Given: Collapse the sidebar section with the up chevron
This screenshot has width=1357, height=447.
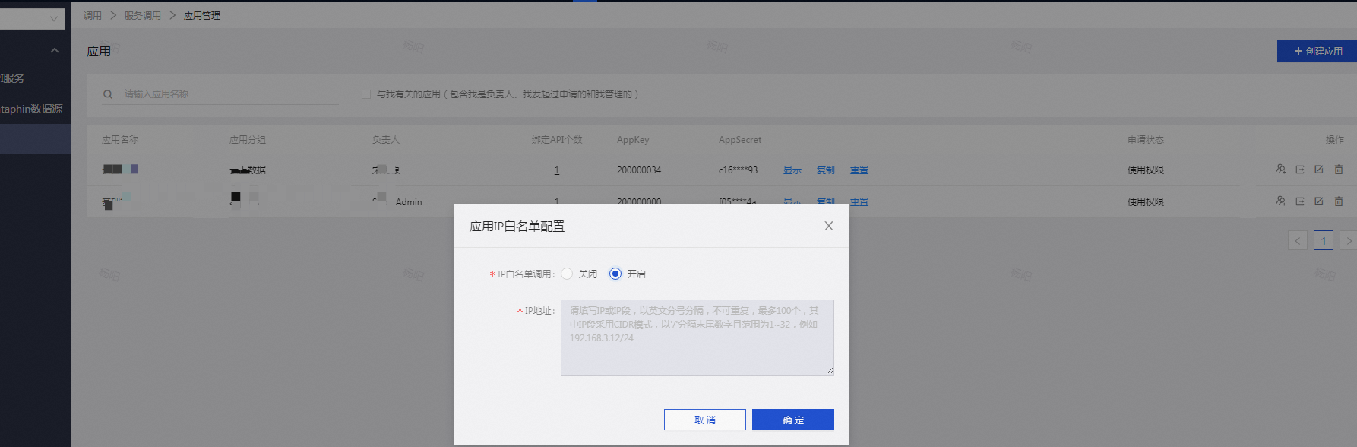Looking at the screenshot, I should coord(54,51).
